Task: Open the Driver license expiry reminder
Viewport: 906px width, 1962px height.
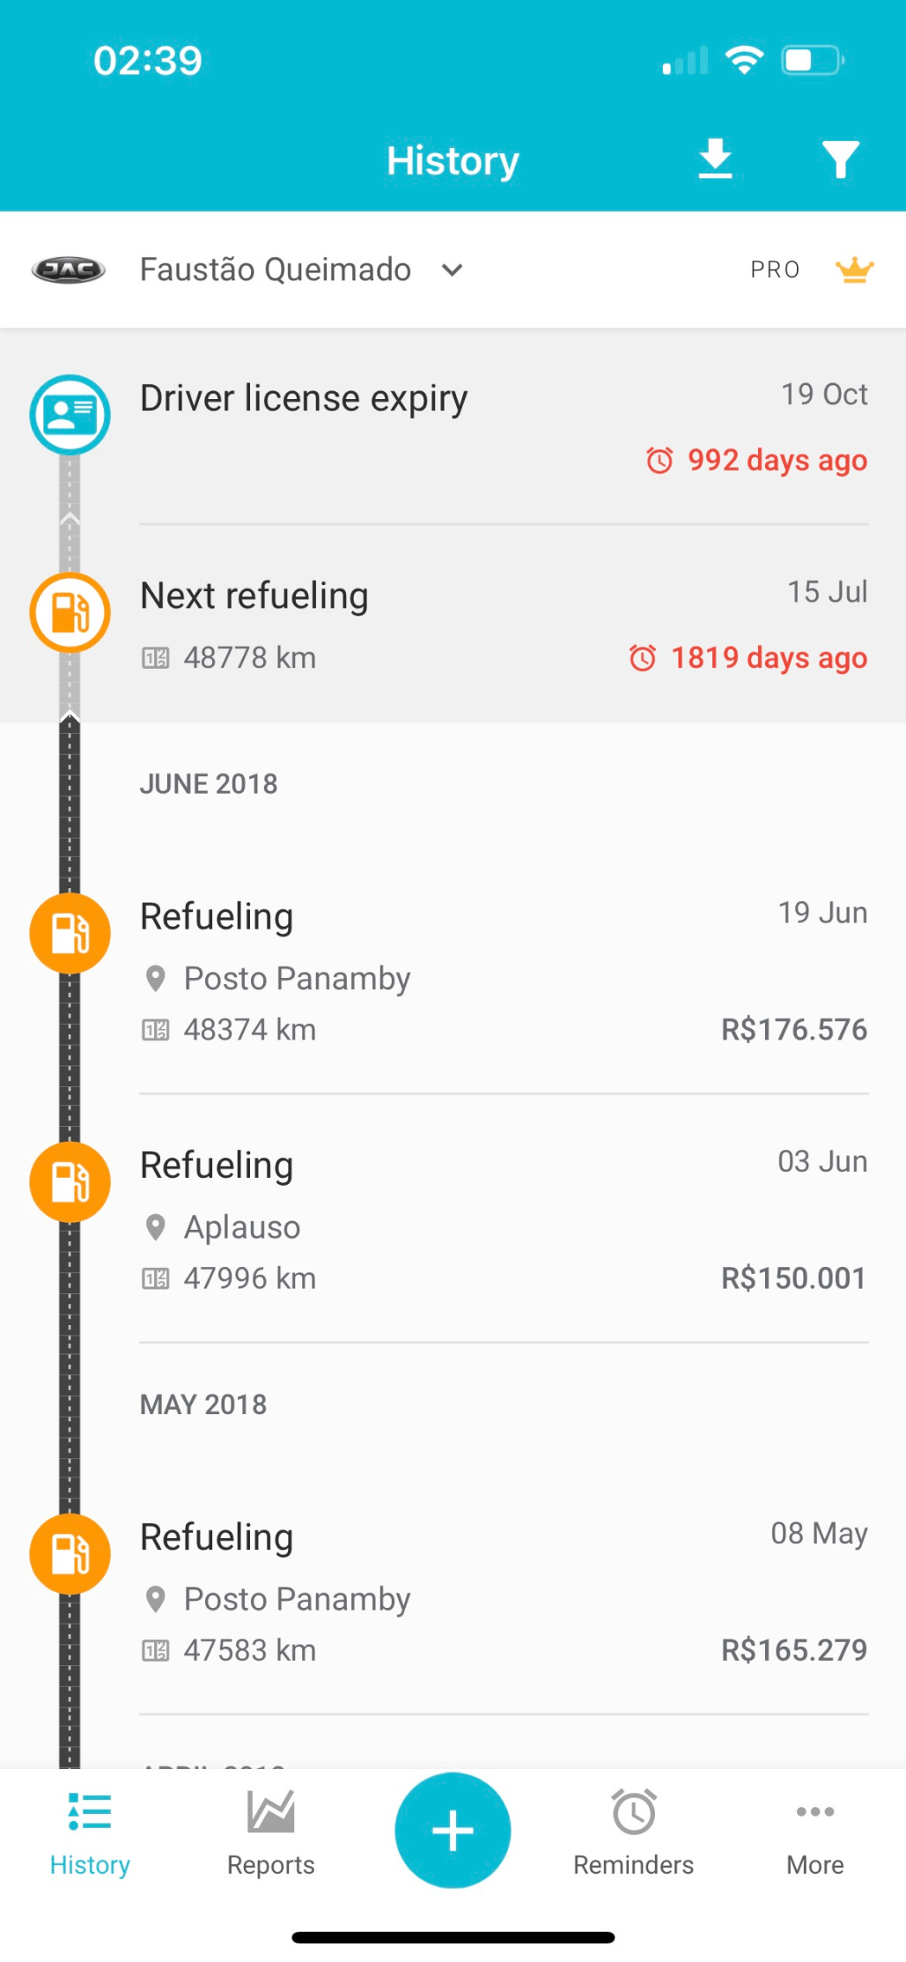Action: (502, 427)
